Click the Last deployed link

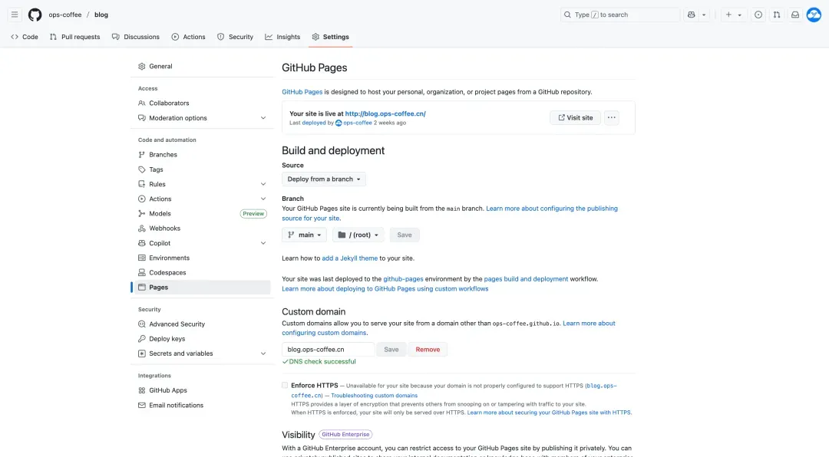tap(314, 123)
